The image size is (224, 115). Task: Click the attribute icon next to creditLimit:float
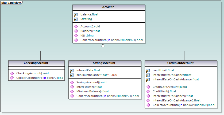[x=148, y=71]
